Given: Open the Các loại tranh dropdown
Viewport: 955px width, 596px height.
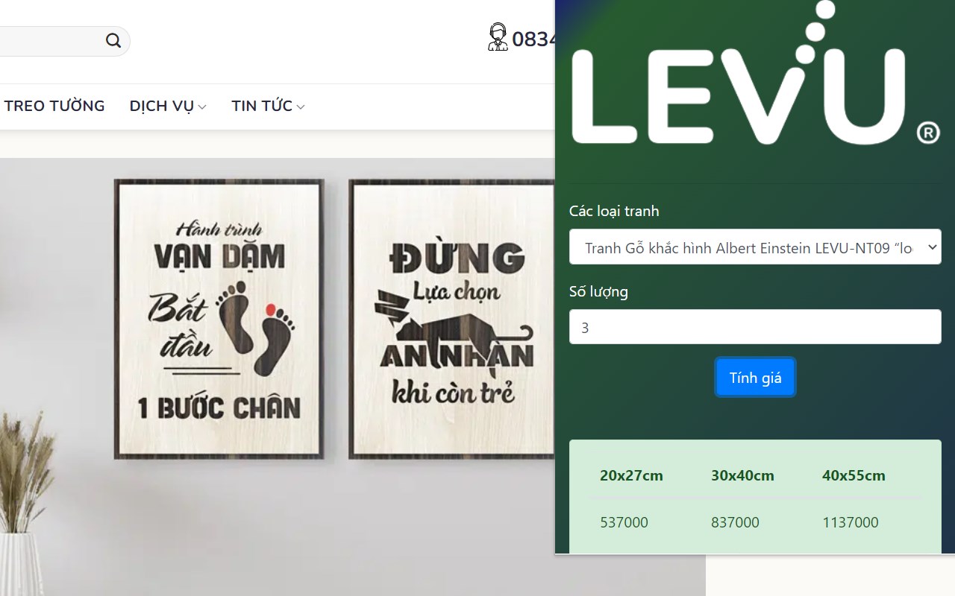Looking at the screenshot, I should tap(755, 247).
